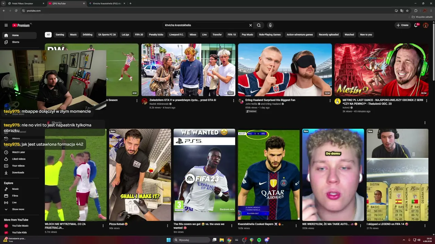Open File Explorer from the taskbar
This screenshot has height=244, width=435.
point(222,240)
